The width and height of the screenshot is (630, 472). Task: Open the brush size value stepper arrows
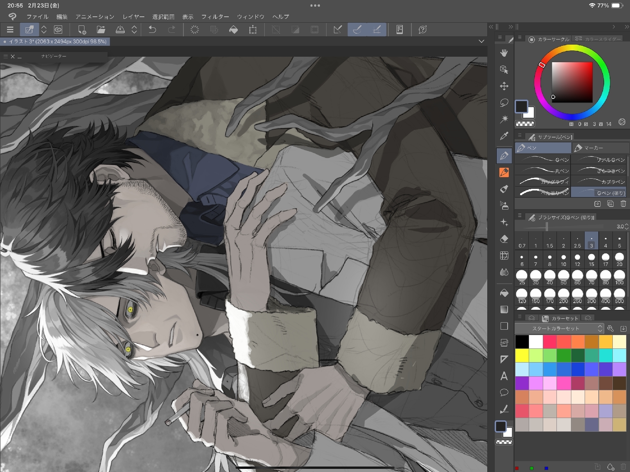coord(626,226)
